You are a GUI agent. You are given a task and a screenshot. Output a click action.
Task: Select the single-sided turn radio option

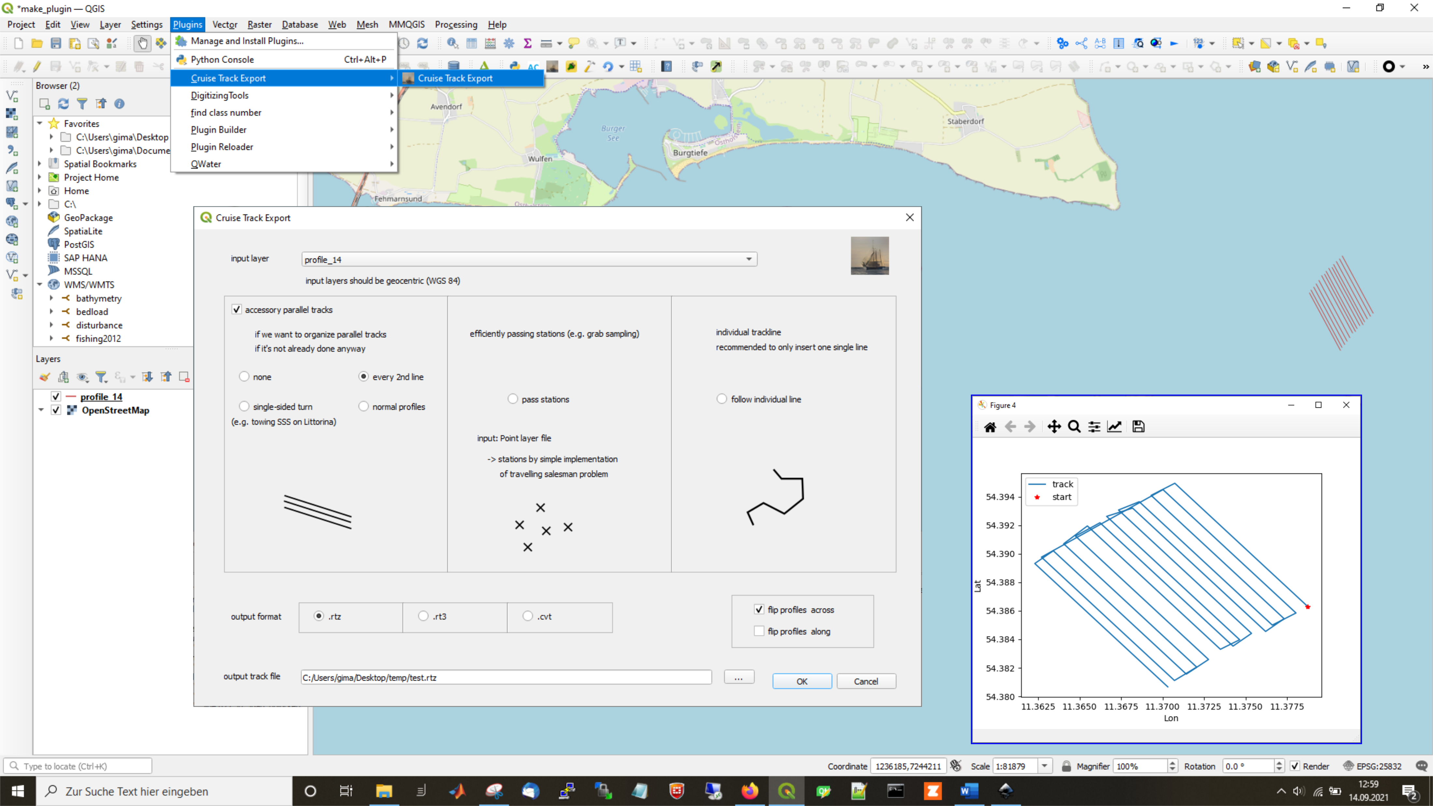pyautogui.click(x=244, y=407)
